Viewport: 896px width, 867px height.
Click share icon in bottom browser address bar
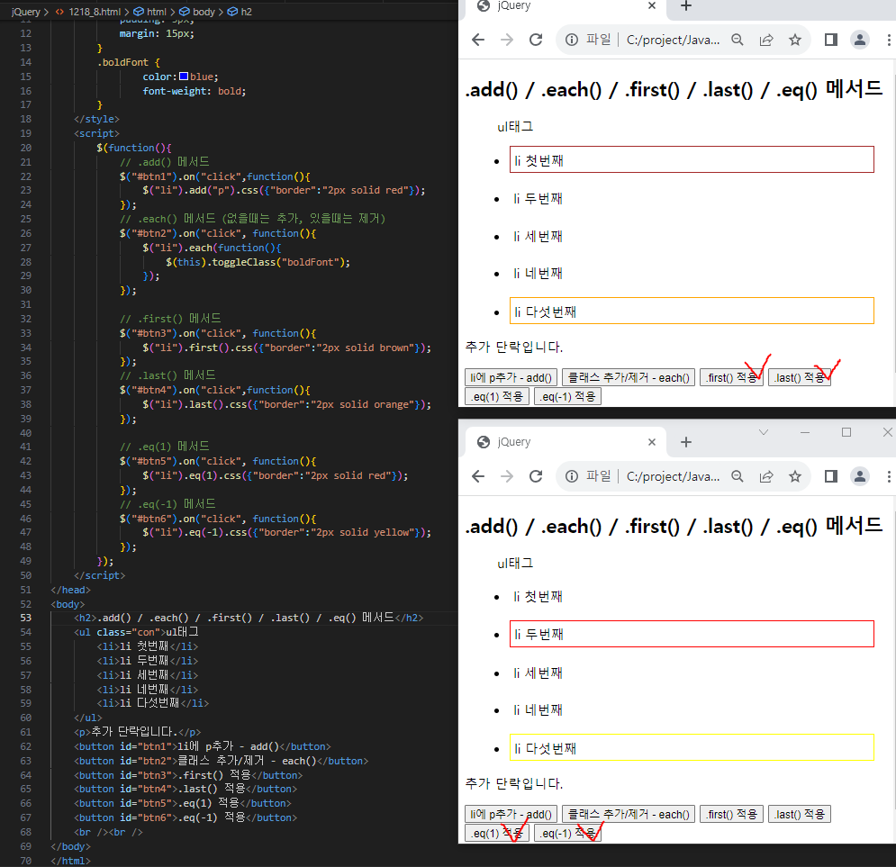point(766,476)
